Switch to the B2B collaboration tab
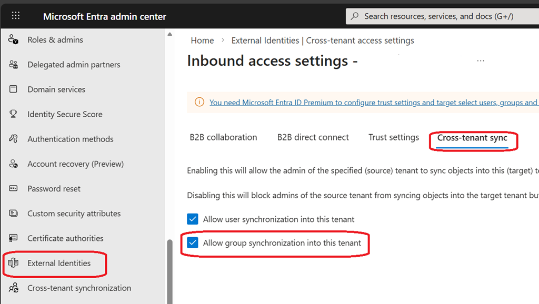The image size is (539, 304). (223, 137)
